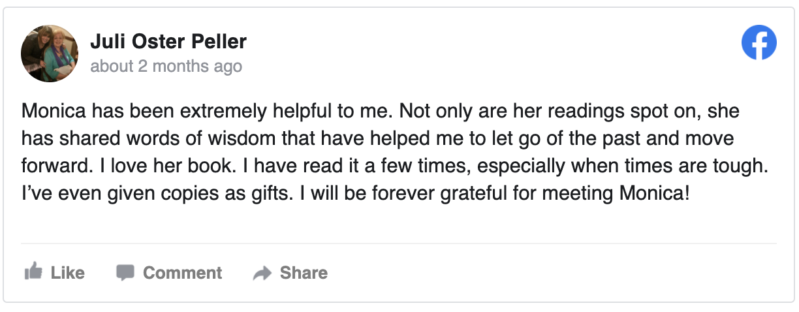Screen dimensions: 799x312
Task: Open the Juli Oster Peller name link
Action: [168, 42]
